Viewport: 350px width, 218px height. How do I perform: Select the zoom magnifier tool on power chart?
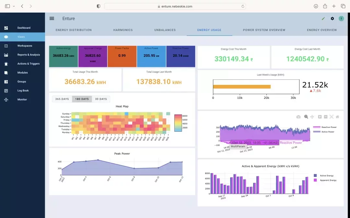tap(306, 117)
